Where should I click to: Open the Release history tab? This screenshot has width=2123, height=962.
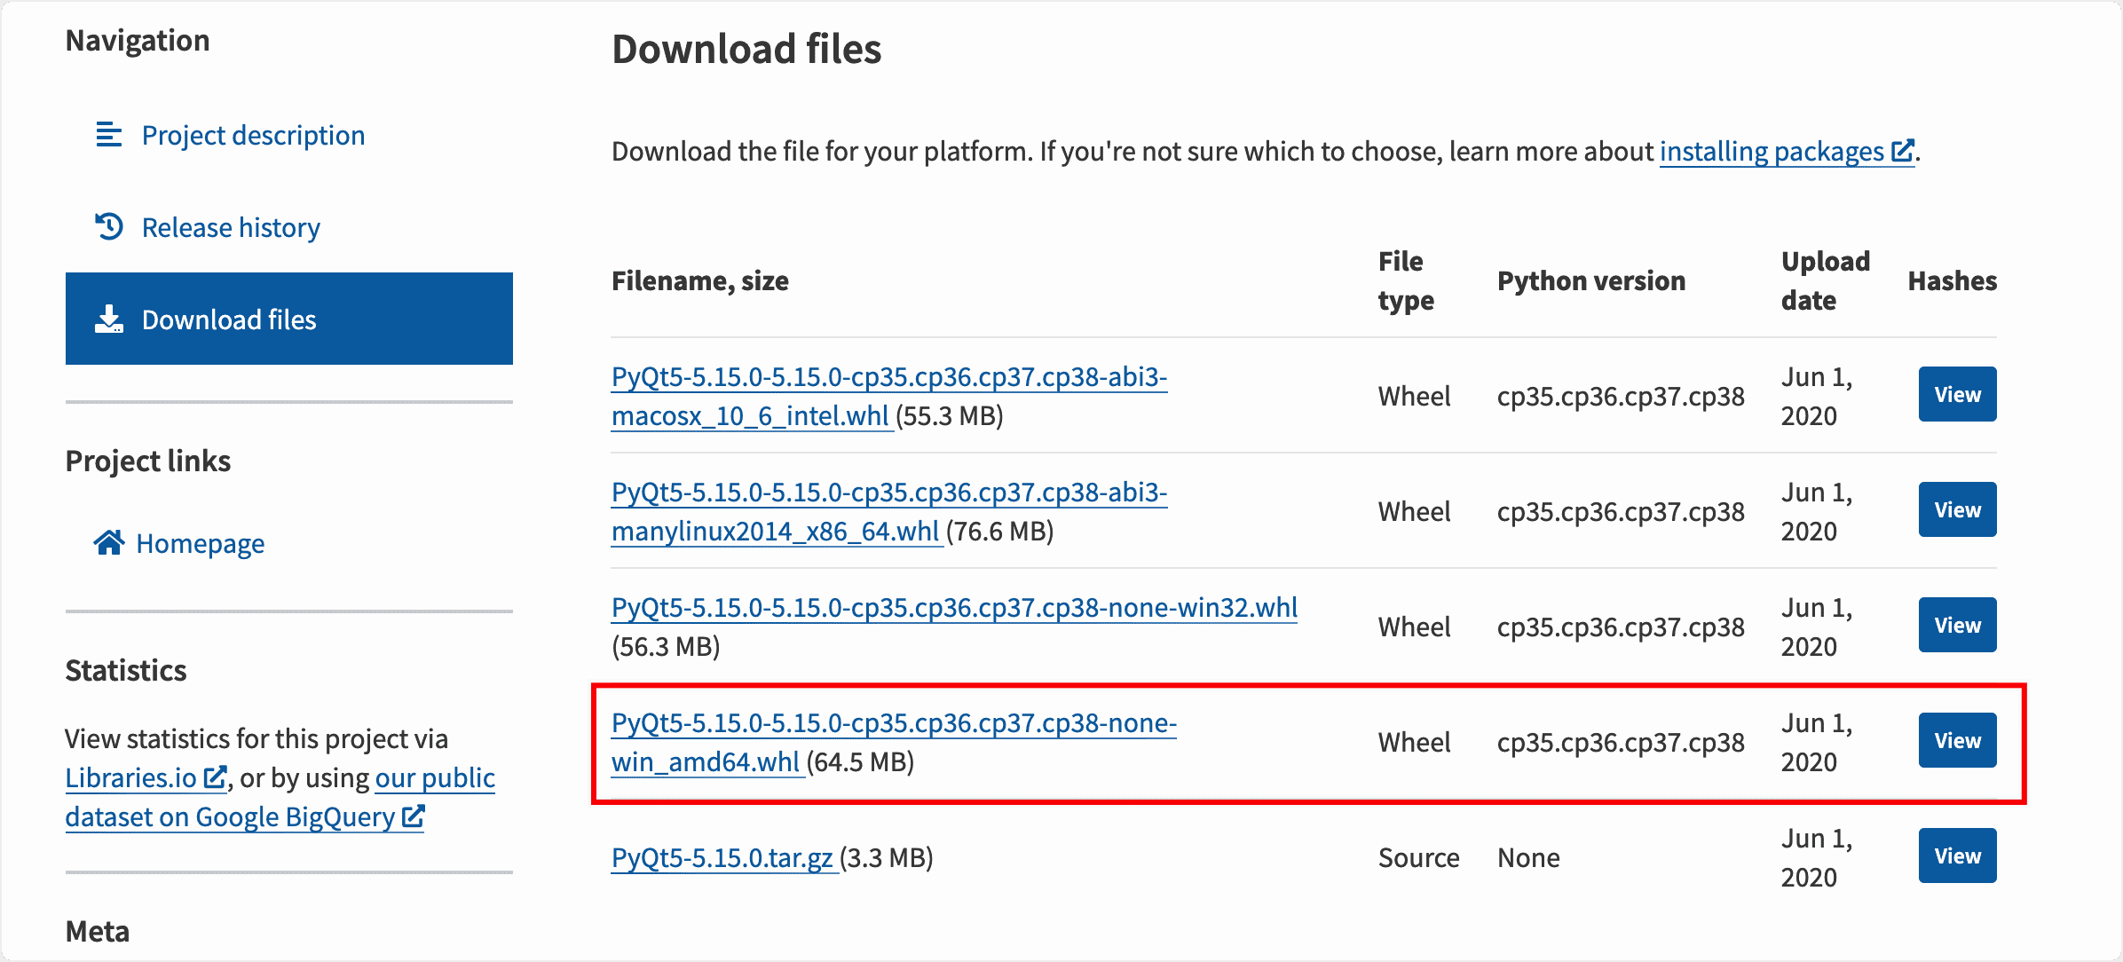(x=231, y=227)
